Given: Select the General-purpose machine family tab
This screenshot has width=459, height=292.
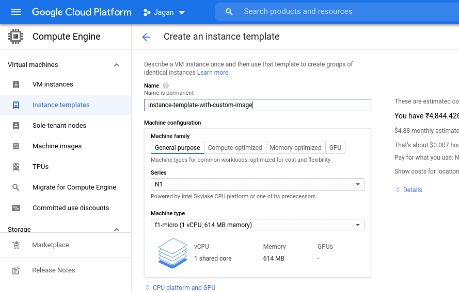Looking at the screenshot, I should coord(178,148).
